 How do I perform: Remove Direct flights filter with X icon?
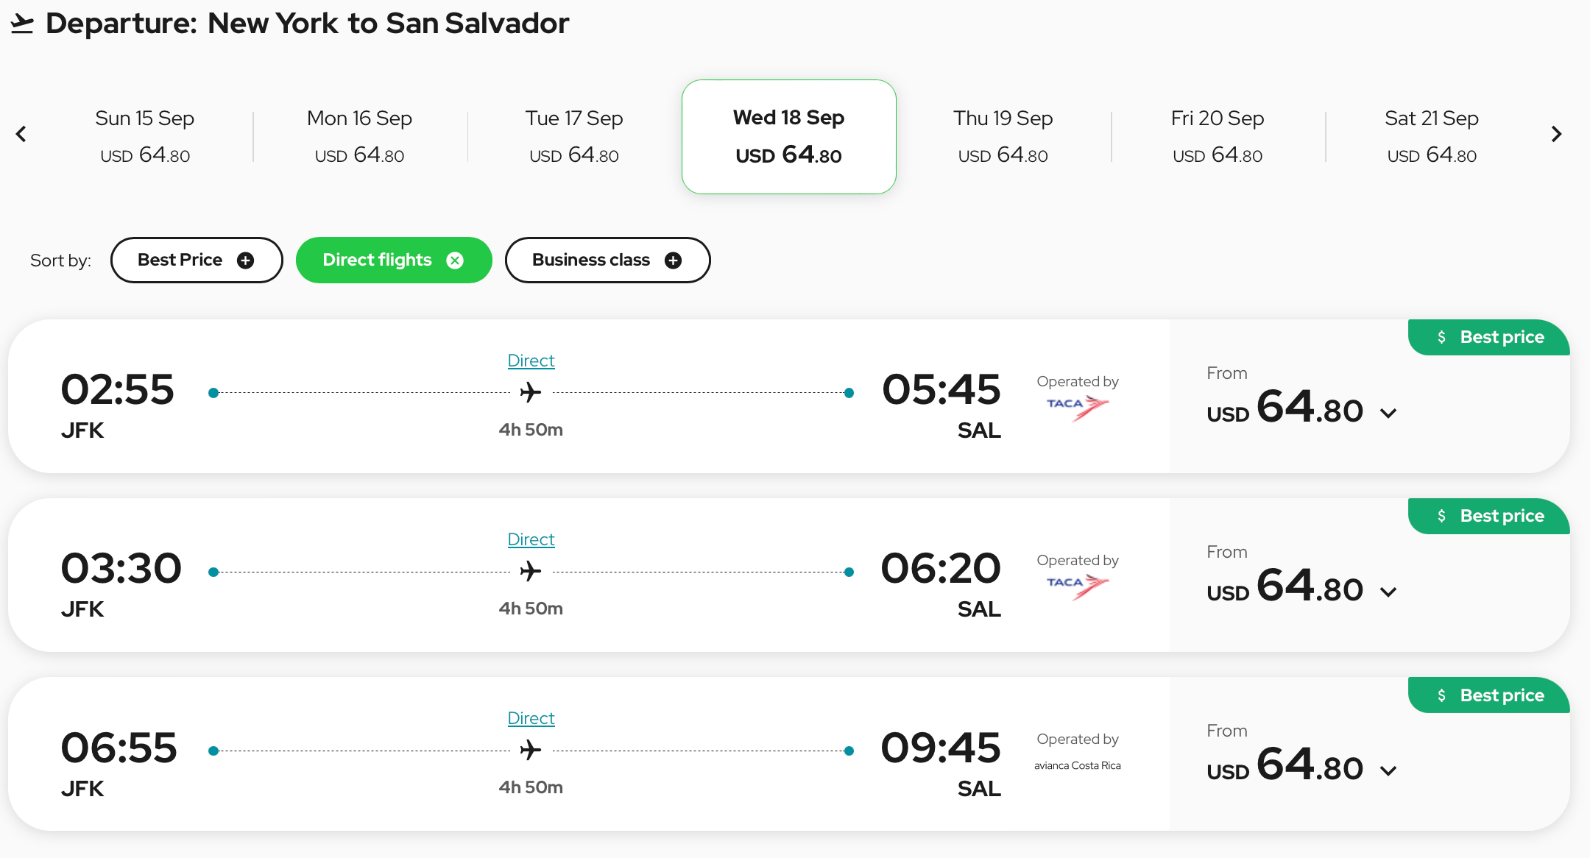coord(456,260)
